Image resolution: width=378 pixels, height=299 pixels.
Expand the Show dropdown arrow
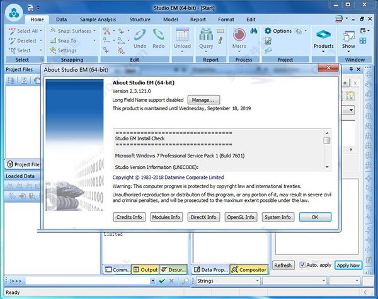(348, 52)
